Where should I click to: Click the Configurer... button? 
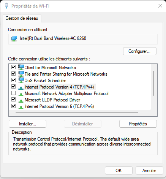coord(140,51)
